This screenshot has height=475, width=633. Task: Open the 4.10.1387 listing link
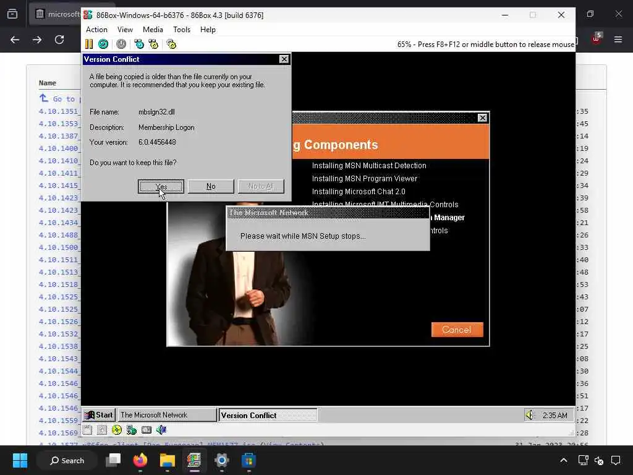pos(59,135)
